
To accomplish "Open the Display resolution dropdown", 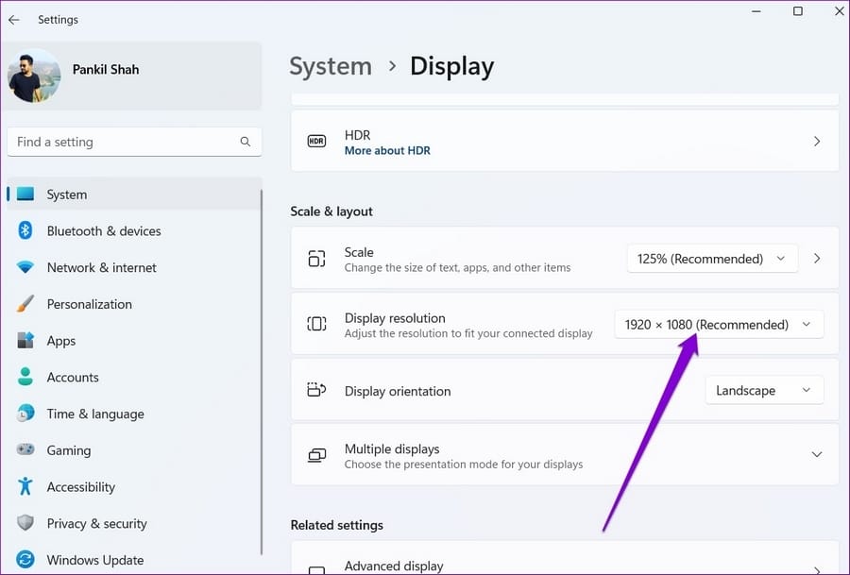I will coord(718,325).
